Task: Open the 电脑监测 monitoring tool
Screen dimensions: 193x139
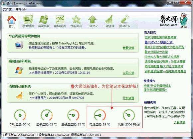Action: pyautogui.click(x=60, y=21)
